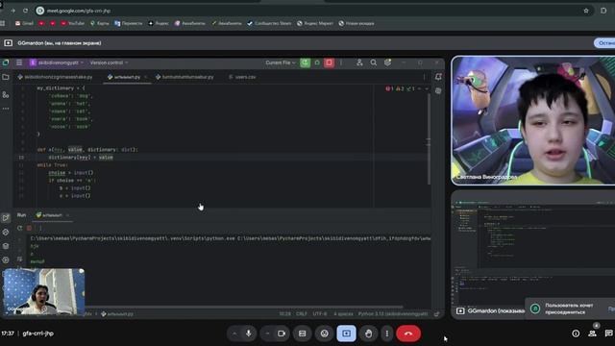
Task: Stop process via Run panel red square
Action: [30, 228]
